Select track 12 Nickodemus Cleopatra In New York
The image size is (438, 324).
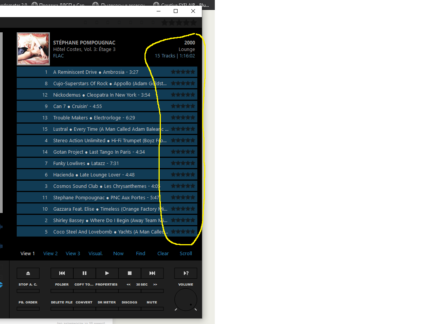[107, 95]
